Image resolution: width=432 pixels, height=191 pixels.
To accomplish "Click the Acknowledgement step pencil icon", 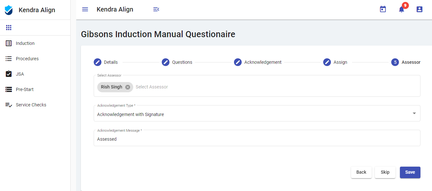I will (238, 62).
